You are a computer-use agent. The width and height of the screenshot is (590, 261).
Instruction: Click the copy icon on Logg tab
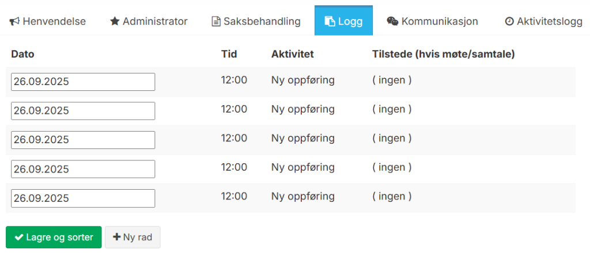tap(330, 22)
